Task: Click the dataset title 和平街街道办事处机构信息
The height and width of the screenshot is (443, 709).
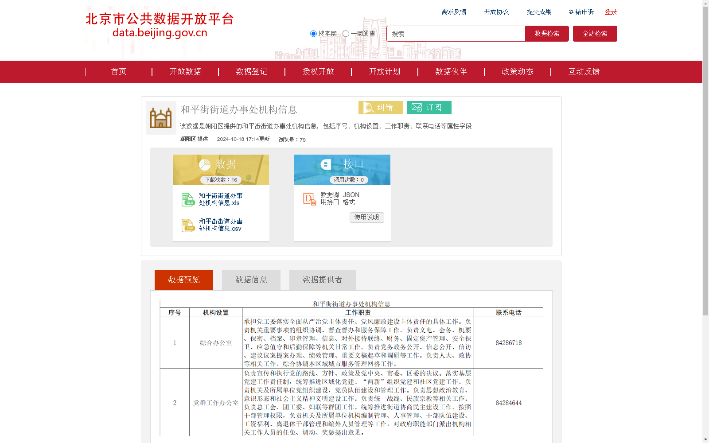Action: pyautogui.click(x=239, y=109)
